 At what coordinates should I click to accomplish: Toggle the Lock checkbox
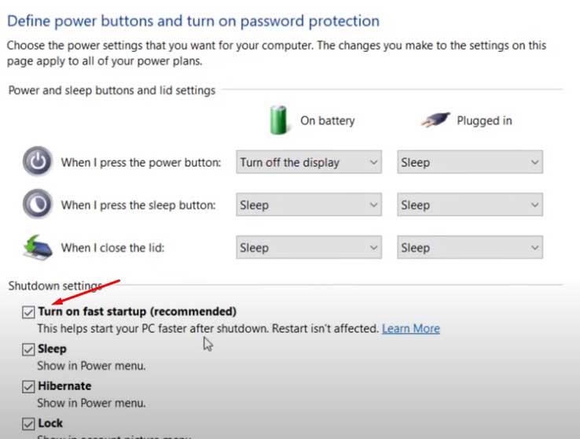[29, 424]
